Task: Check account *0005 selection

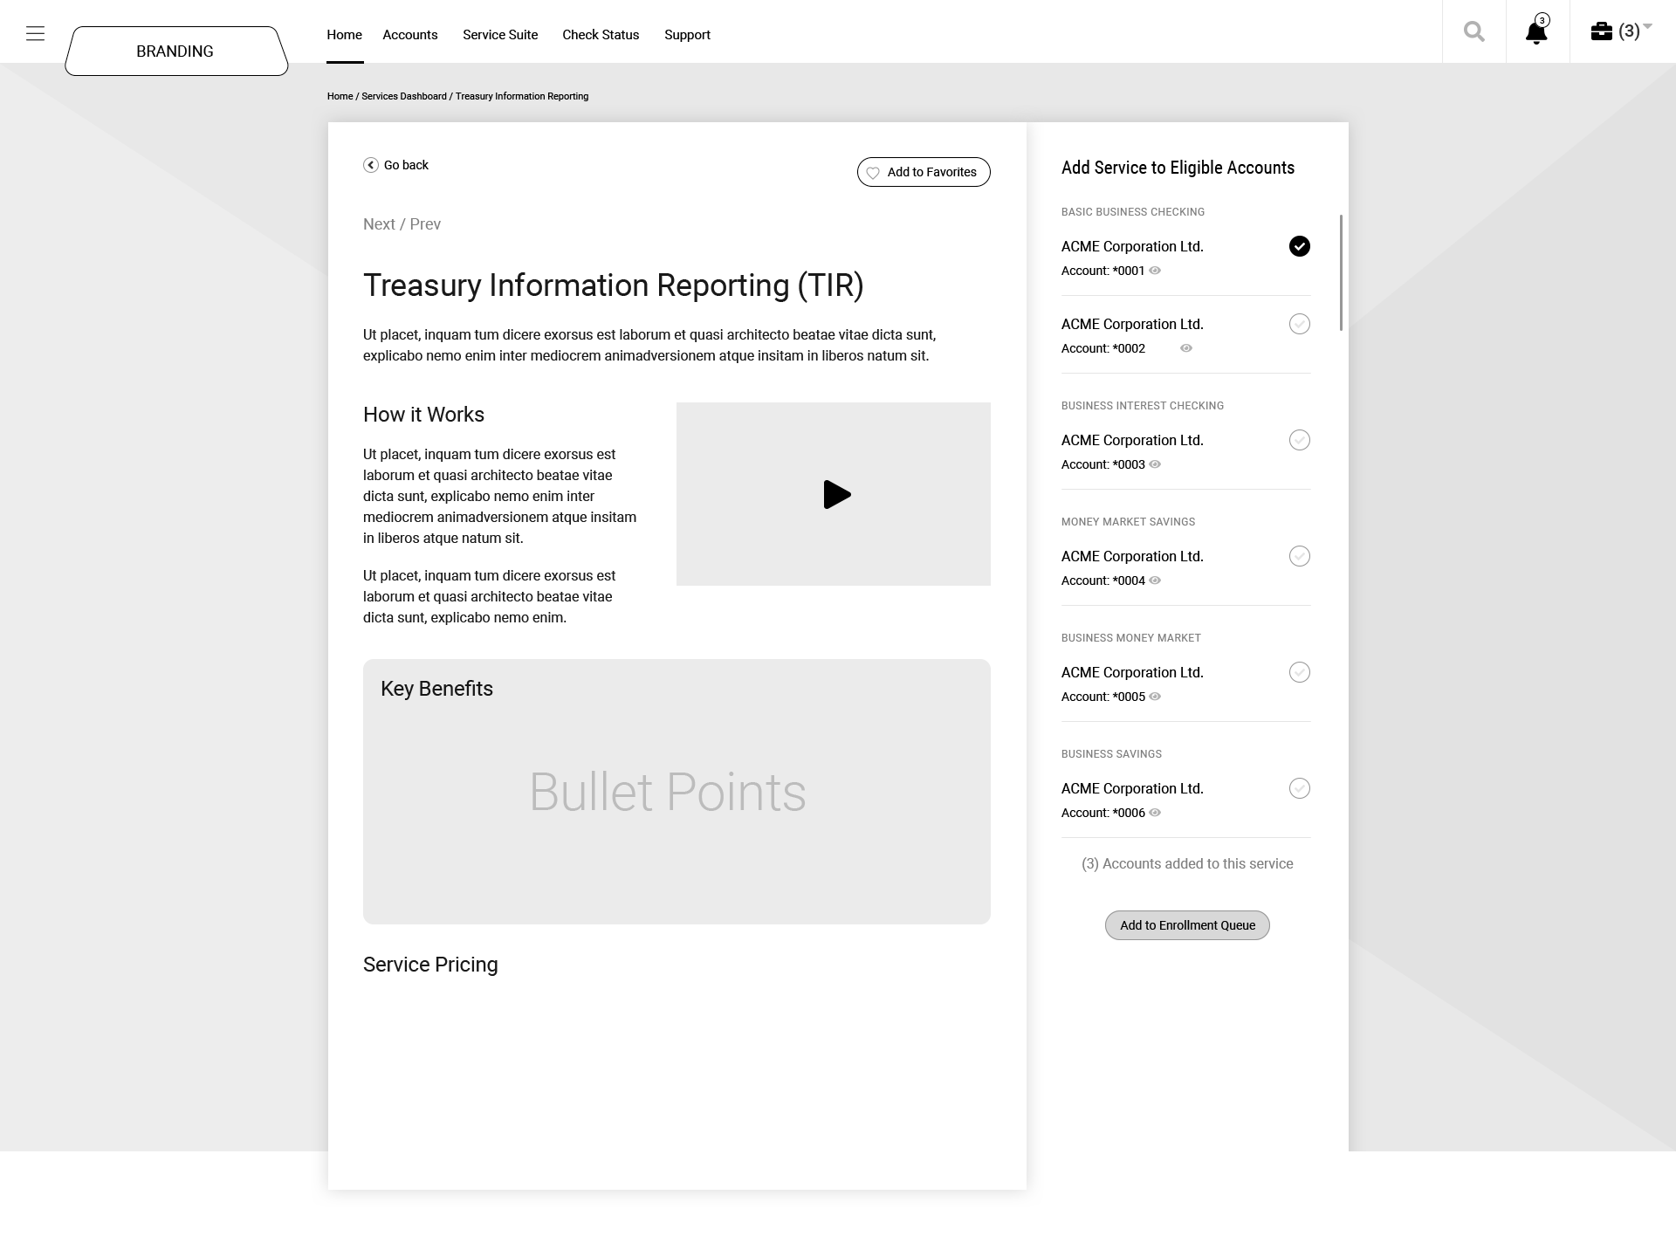Action: click(1300, 672)
